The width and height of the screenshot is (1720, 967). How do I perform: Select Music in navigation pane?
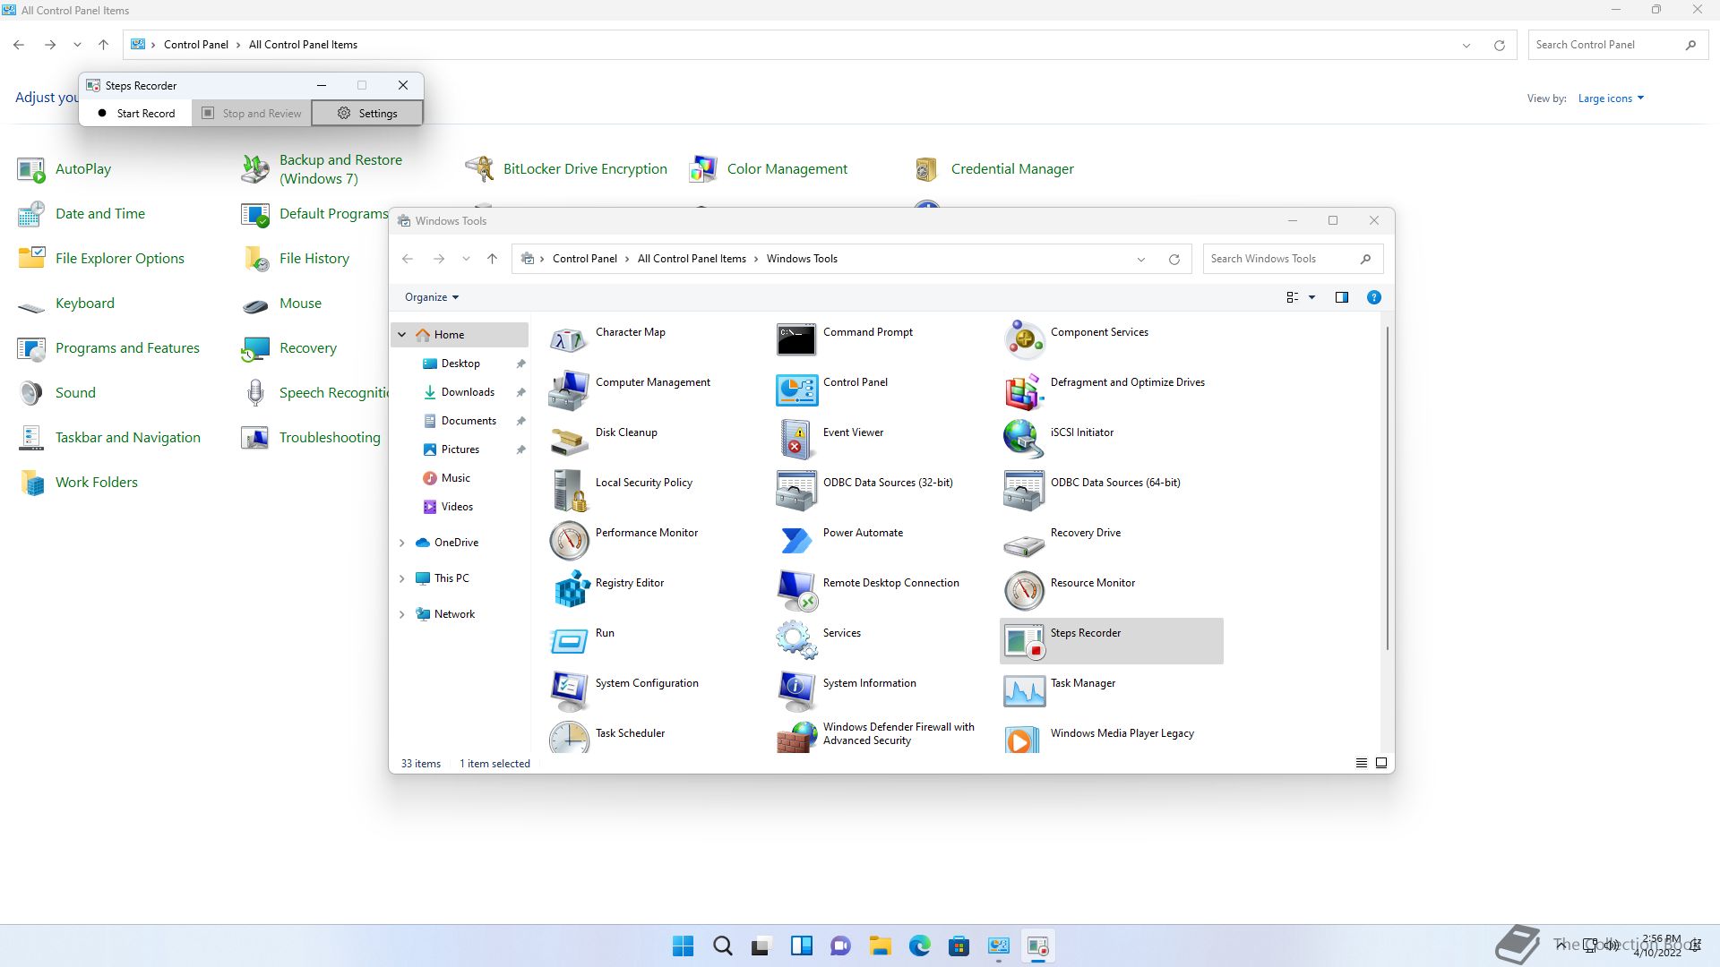click(455, 478)
